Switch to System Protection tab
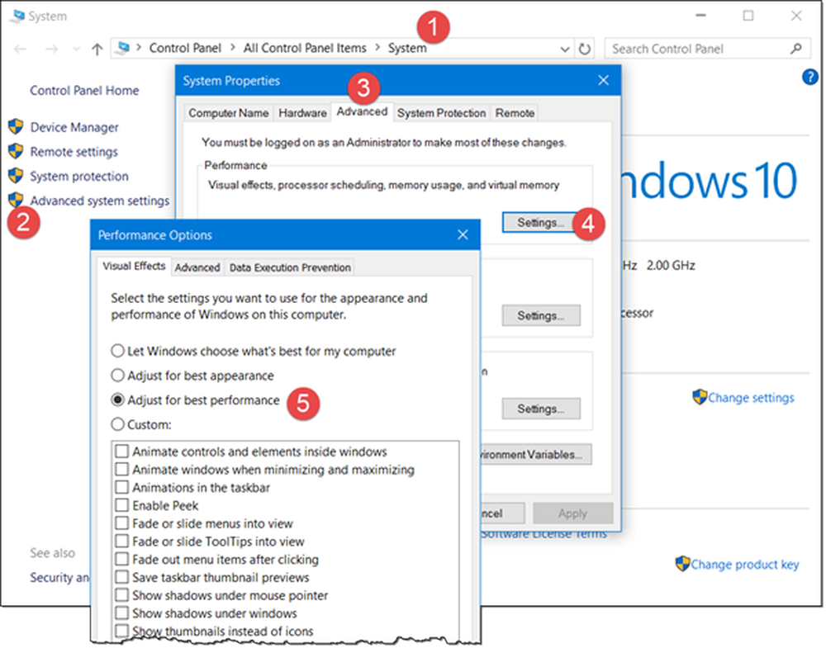Viewport: 826px width, 648px height. coord(441,113)
